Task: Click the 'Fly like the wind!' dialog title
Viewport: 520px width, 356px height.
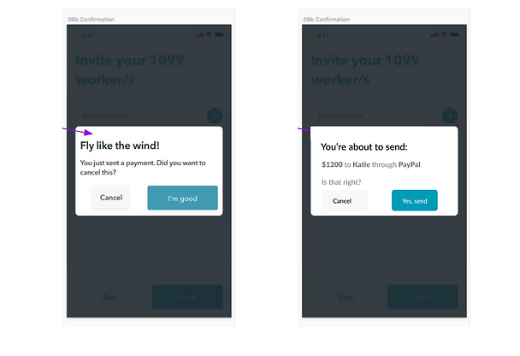Action: tap(120, 145)
